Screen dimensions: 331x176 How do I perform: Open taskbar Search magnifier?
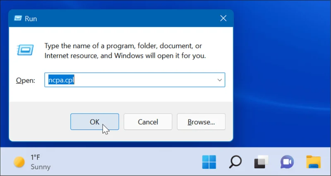pyautogui.click(x=235, y=162)
